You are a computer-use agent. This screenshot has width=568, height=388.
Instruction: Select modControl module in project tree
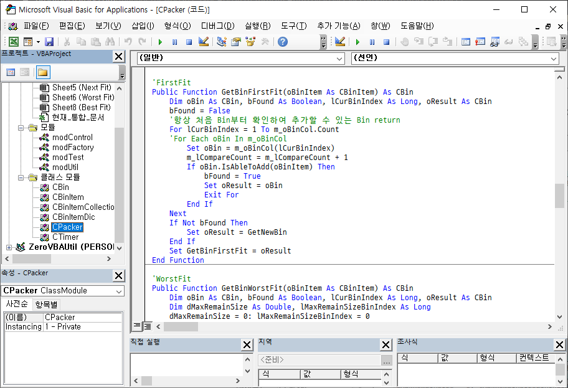coord(72,137)
